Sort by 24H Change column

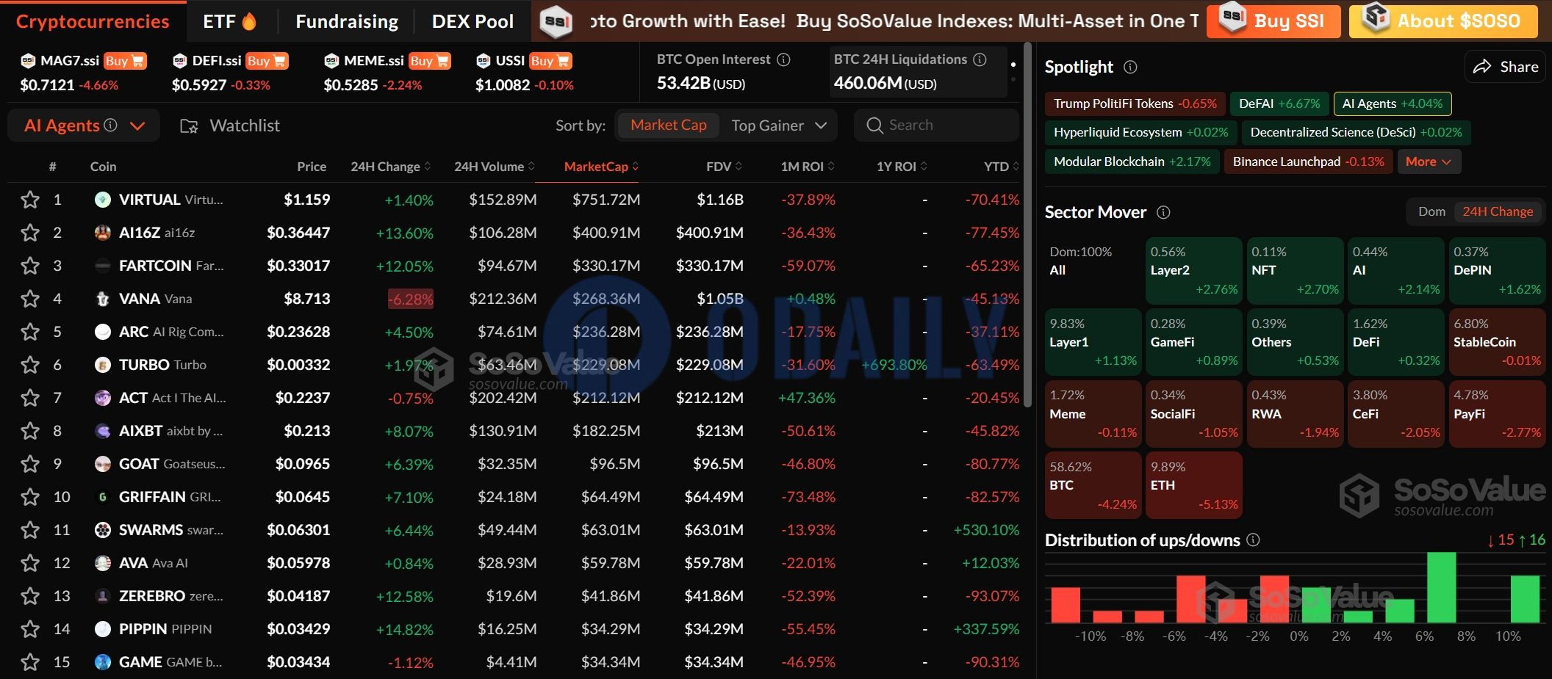390,167
